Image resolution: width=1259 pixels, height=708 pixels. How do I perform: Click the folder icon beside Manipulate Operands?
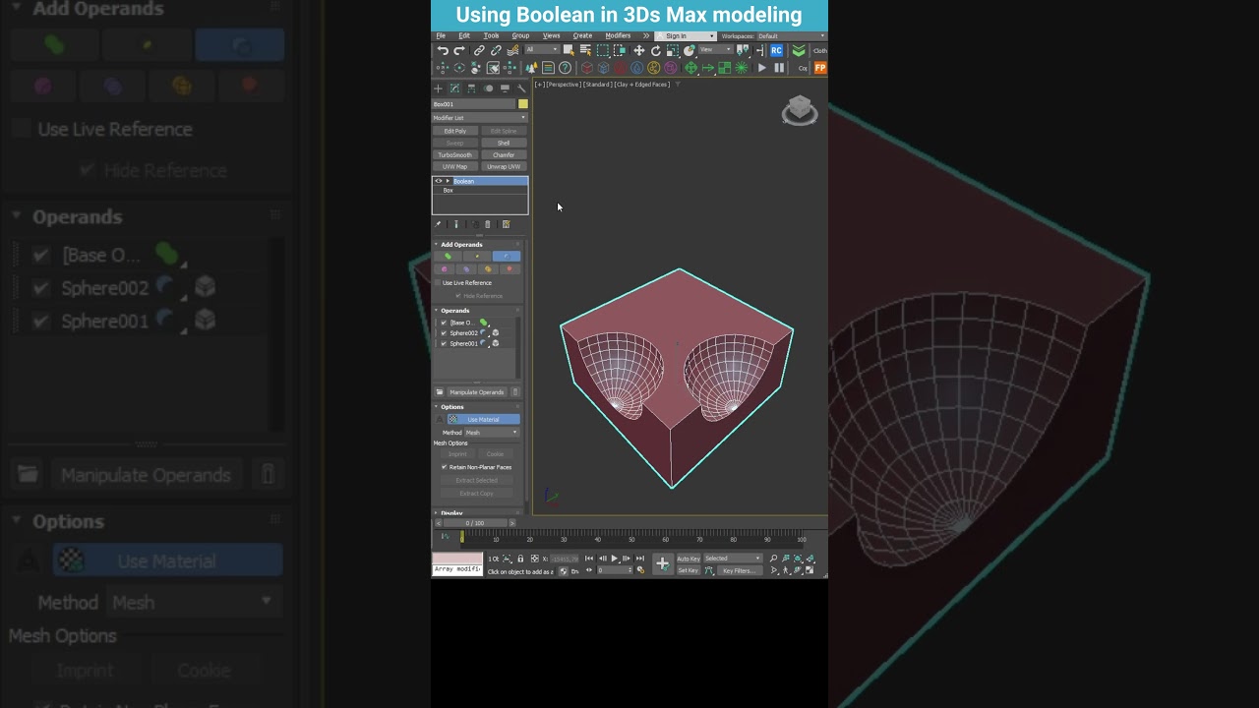(440, 392)
